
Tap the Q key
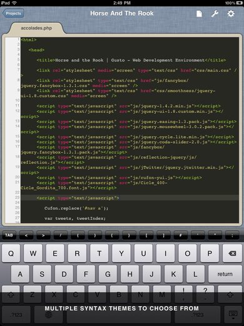tap(11, 253)
